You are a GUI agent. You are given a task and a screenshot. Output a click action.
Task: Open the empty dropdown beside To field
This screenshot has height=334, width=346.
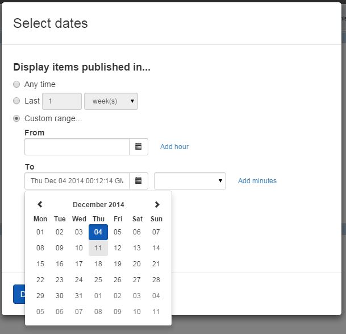pos(190,181)
